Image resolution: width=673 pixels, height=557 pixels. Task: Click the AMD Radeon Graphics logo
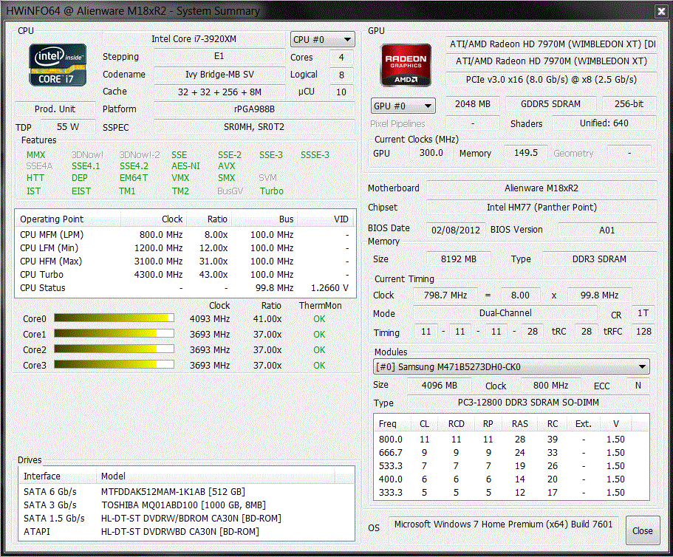point(406,65)
